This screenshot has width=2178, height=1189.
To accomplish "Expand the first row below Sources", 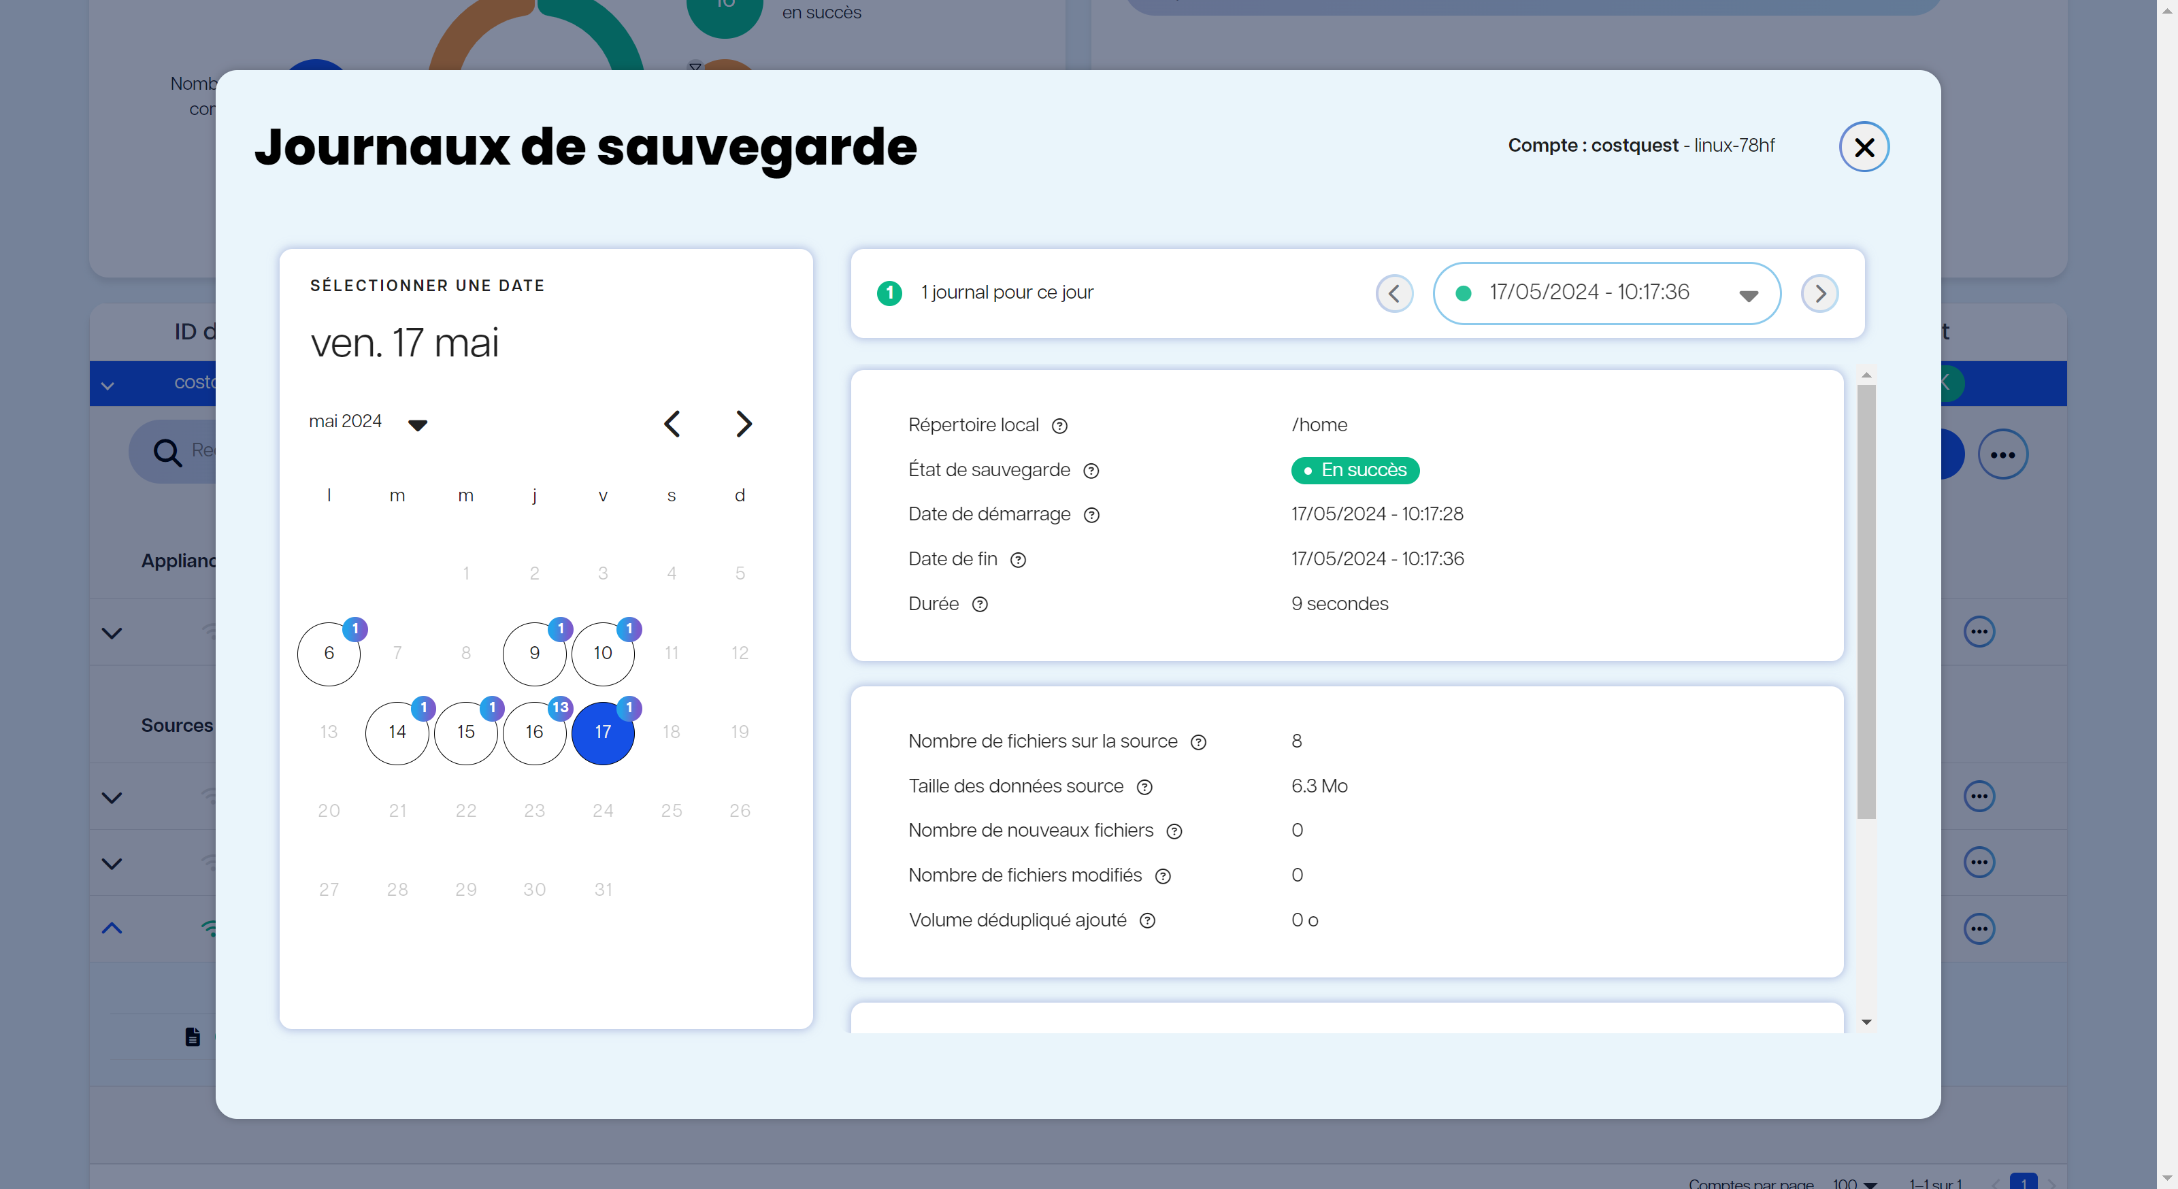I will click(112, 798).
